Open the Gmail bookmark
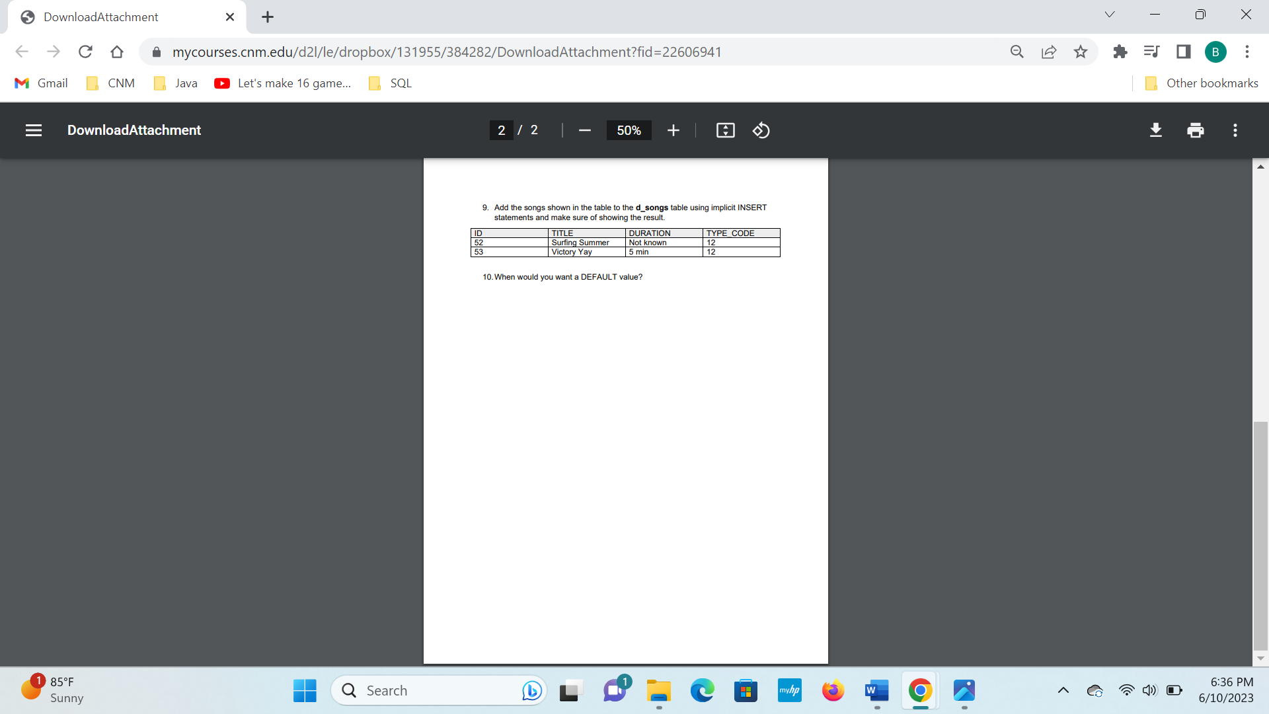This screenshot has width=1269, height=714. 40,83
